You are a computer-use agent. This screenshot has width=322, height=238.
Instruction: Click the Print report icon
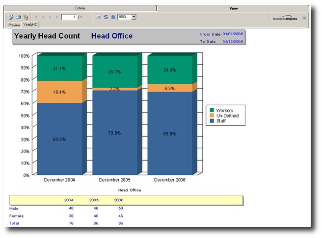pos(18,17)
